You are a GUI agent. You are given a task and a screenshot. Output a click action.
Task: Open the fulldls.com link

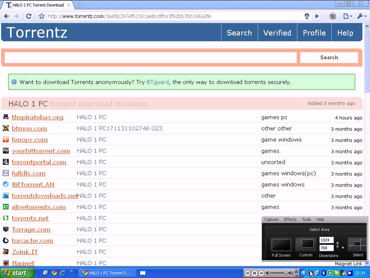click(x=29, y=173)
